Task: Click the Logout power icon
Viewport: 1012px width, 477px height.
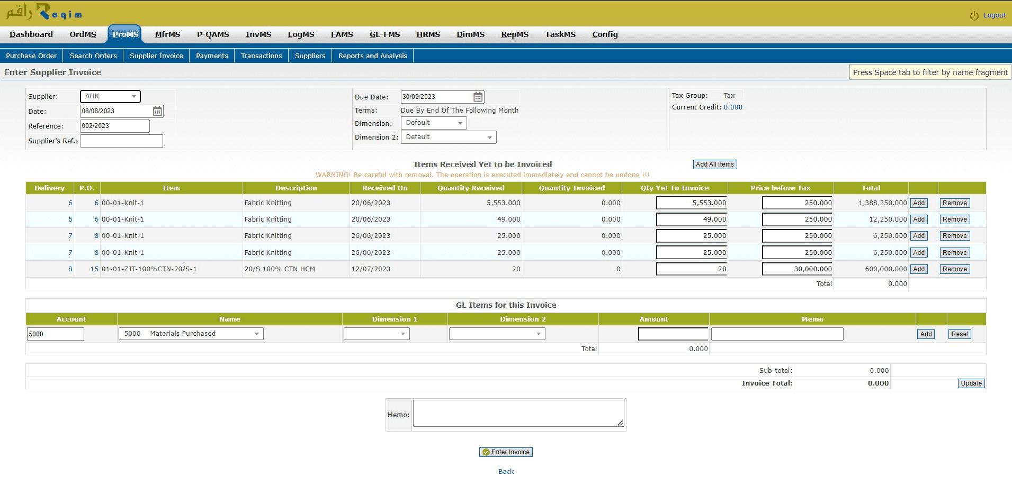Action: [974, 16]
